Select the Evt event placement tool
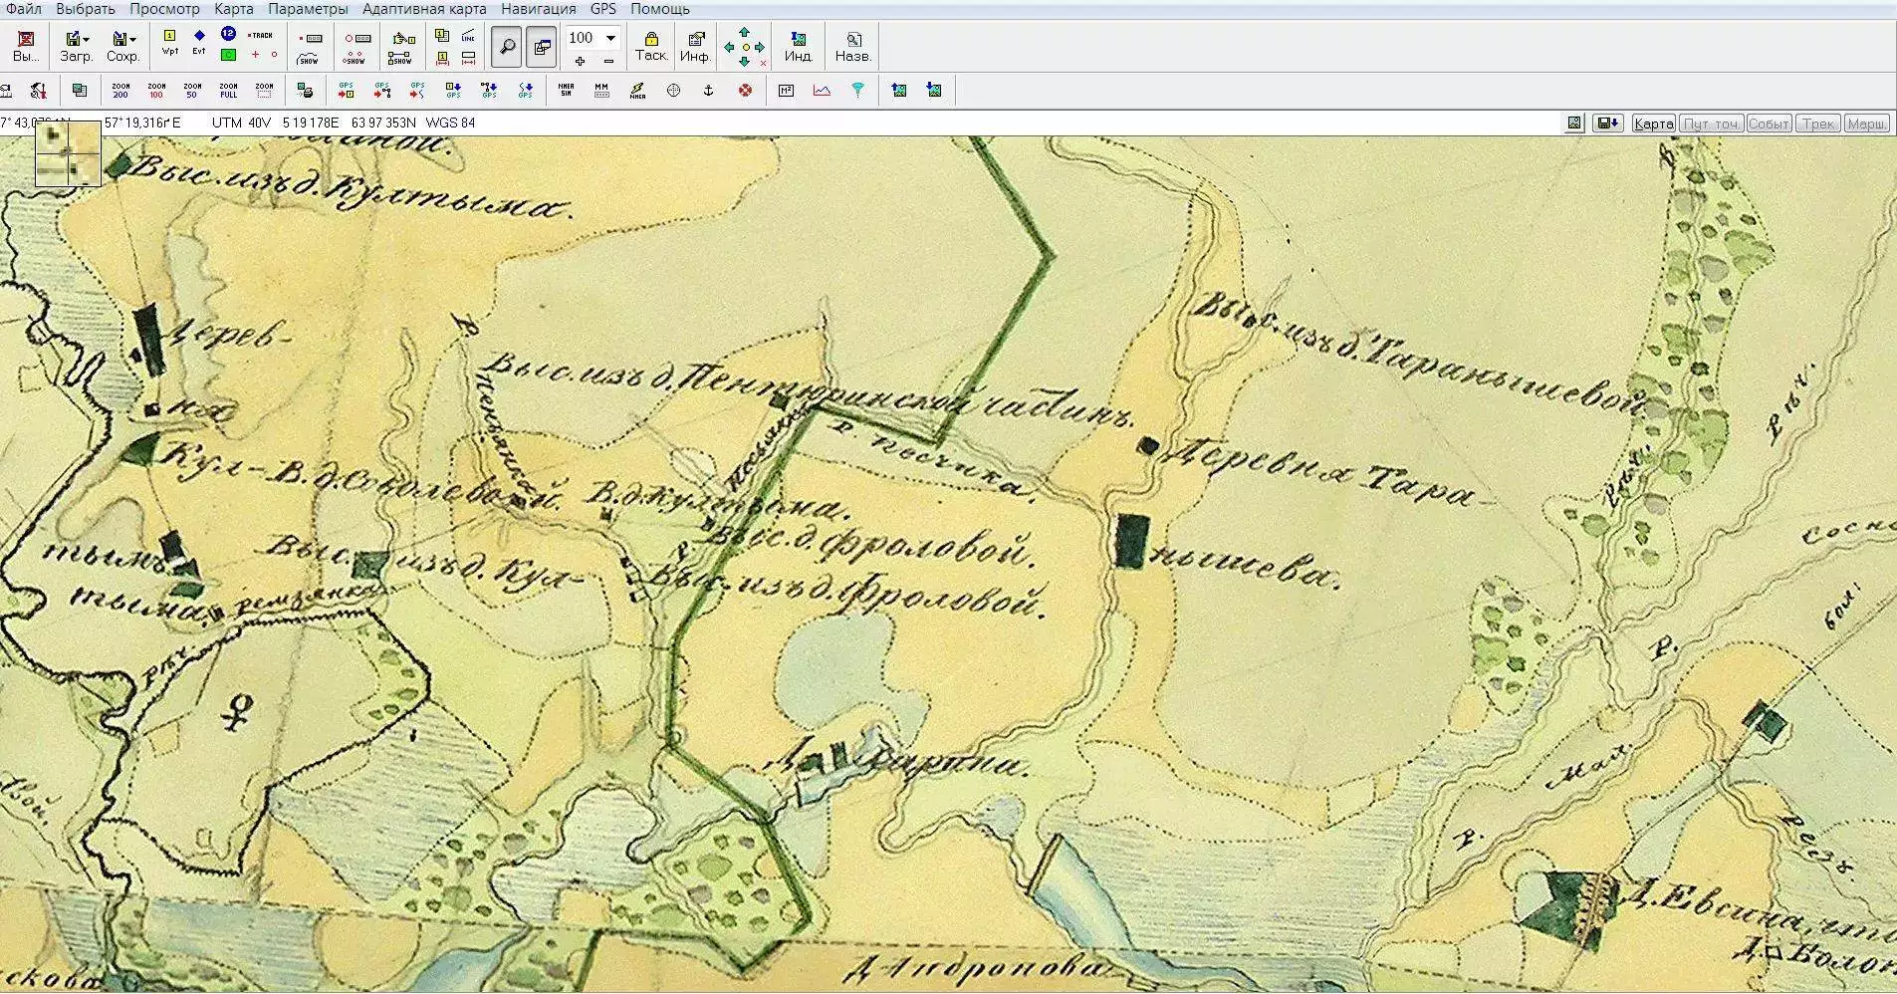The width and height of the screenshot is (1897, 994). coord(199,43)
